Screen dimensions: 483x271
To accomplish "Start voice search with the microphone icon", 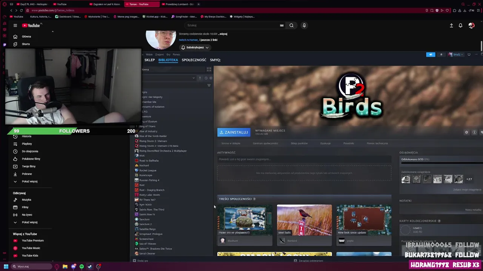I will (304, 25).
